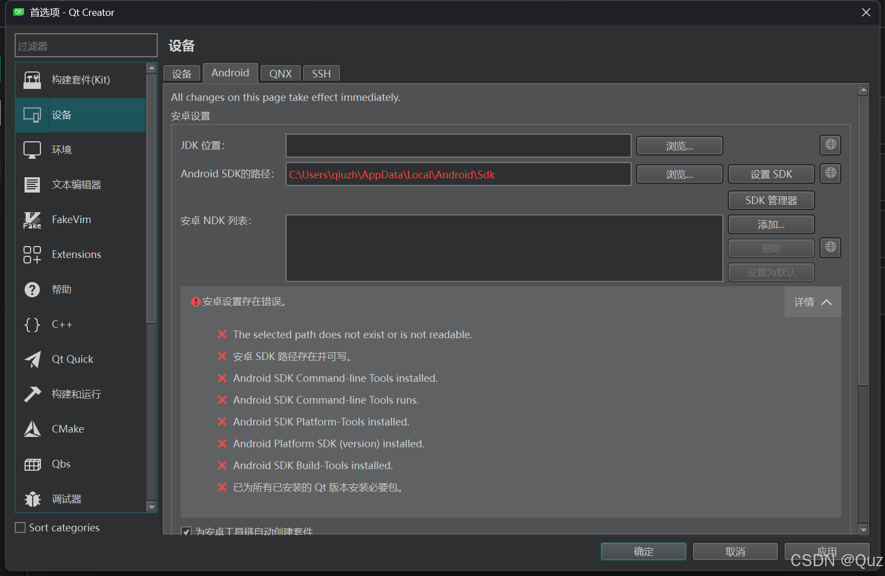This screenshot has width=885, height=576.
Task: Switch to the QNX tab
Action: pyautogui.click(x=281, y=74)
